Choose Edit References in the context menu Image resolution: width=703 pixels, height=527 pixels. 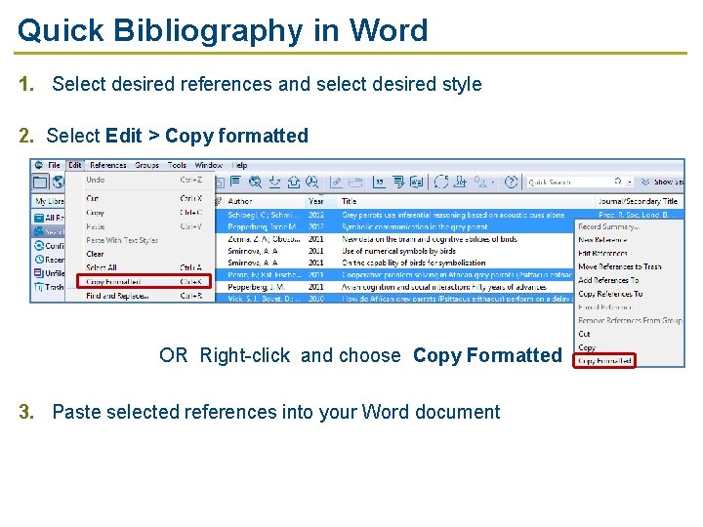click(x=630, y=253)
